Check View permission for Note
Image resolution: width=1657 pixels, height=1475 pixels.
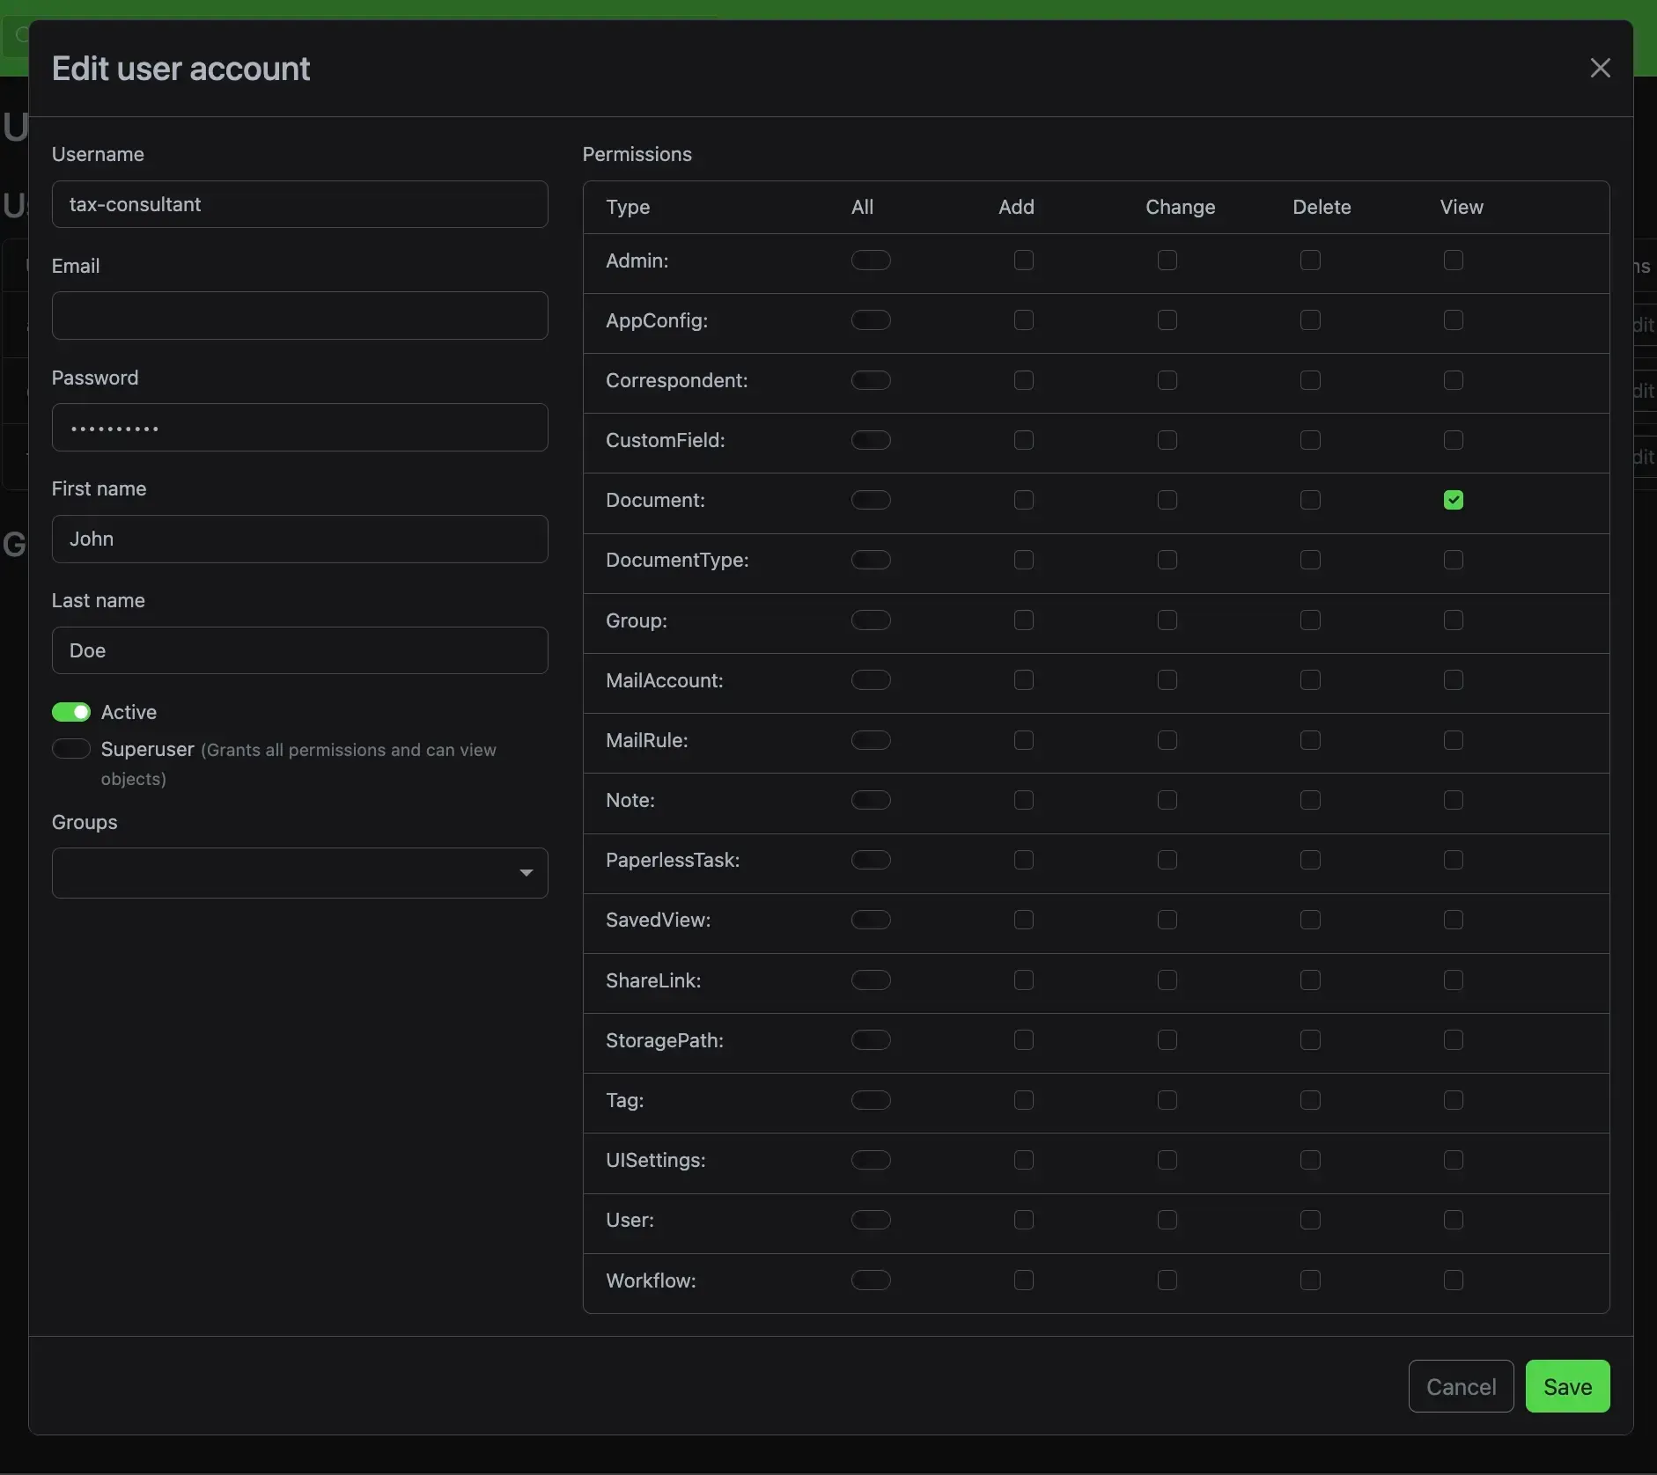coord(1454,800)
